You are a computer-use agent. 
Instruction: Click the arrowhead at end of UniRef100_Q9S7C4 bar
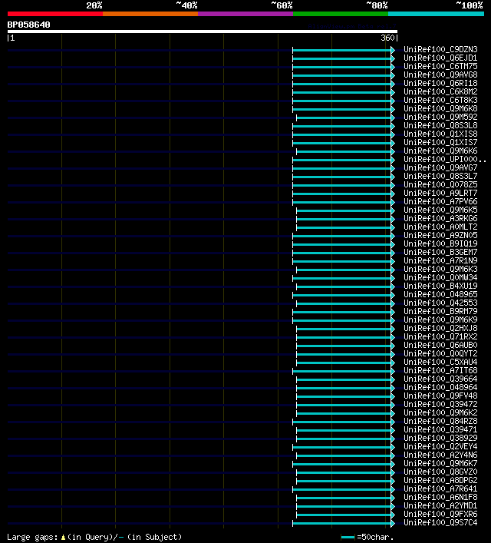[x=393, y=523]
